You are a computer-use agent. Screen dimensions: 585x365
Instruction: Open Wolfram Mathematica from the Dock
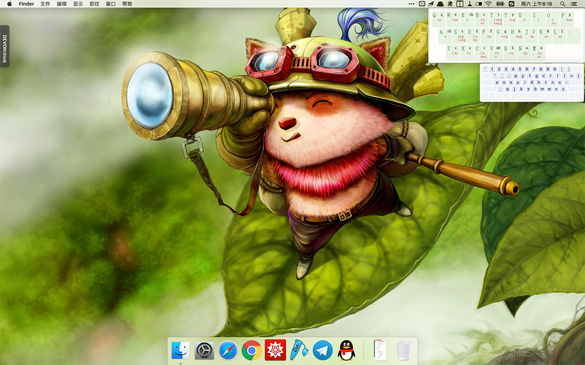(275, 351)
